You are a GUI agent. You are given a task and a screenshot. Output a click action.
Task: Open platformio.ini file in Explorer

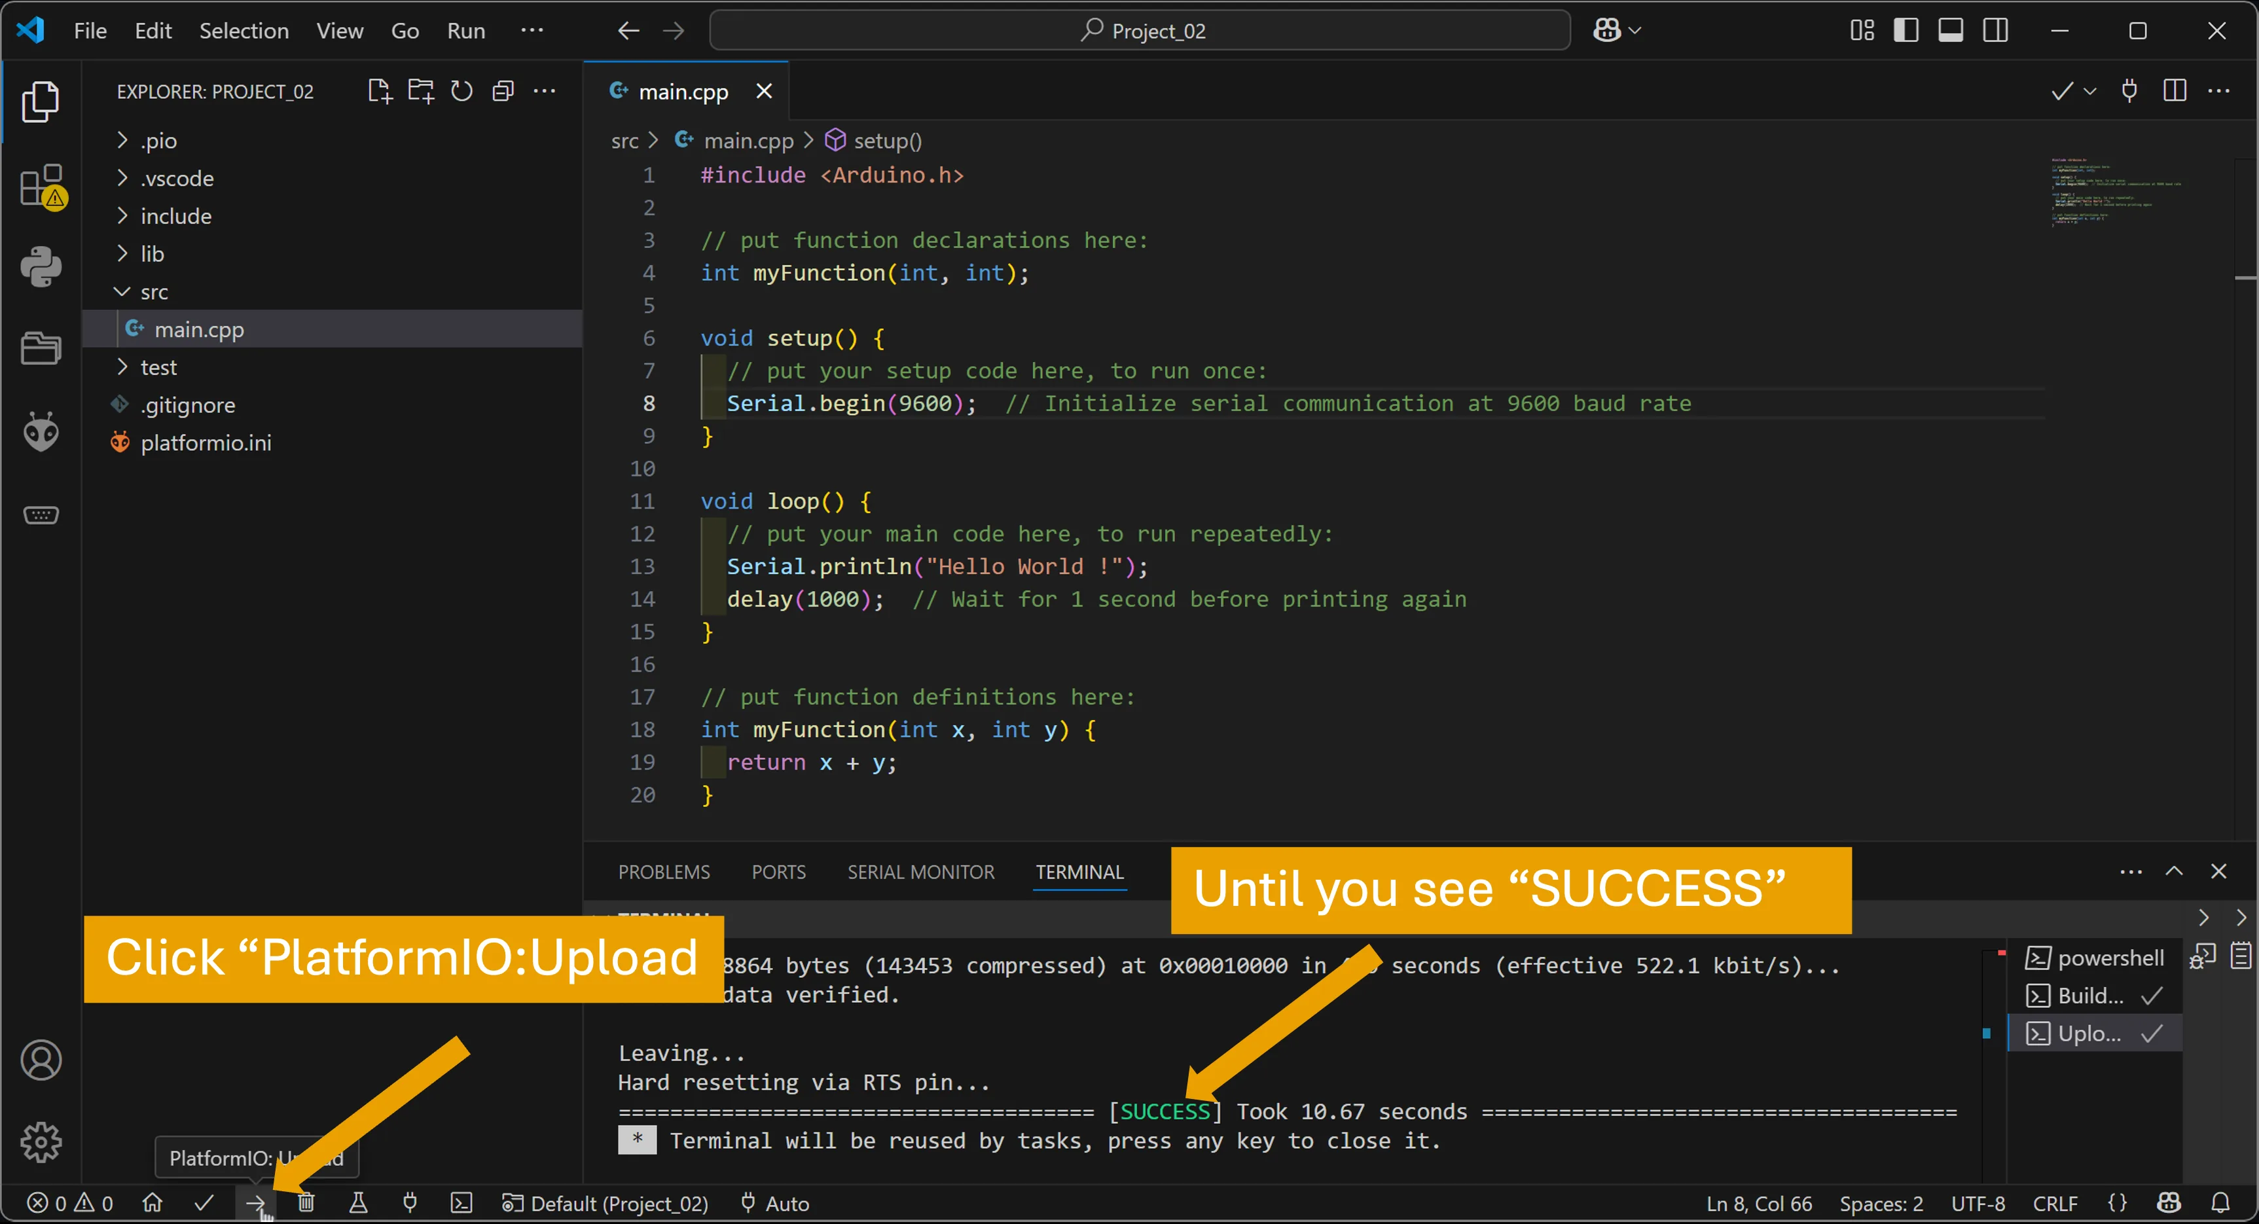click(x=333, y=442)
